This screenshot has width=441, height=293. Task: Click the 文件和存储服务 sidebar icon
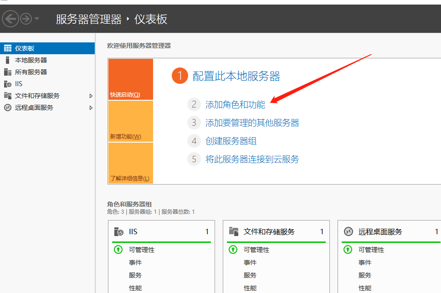click(8, 96)
